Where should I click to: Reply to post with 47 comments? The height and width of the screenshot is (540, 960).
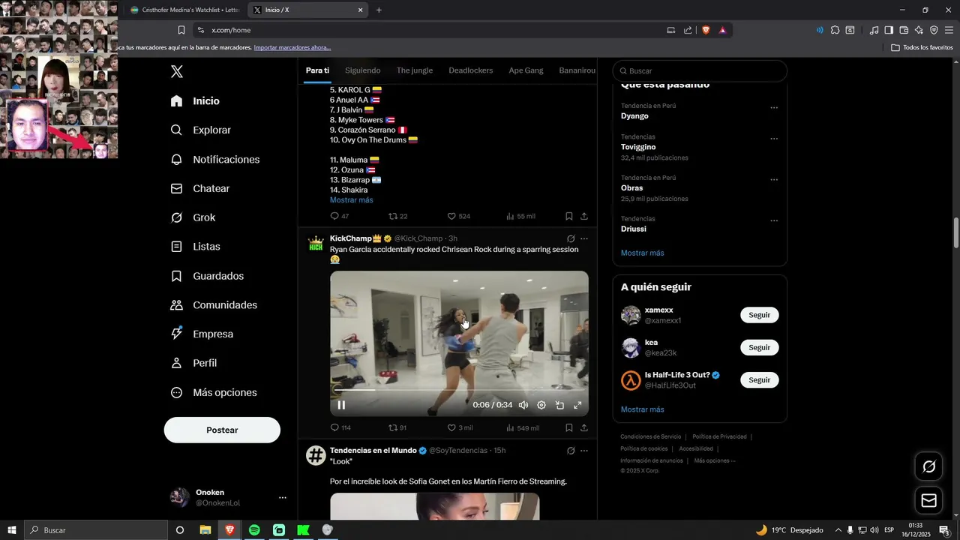[x=340, y=216]
